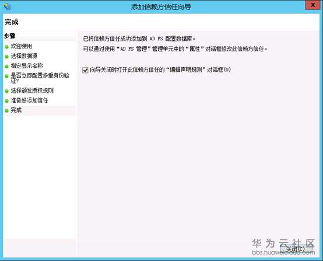This screenshot has width=323, height=261.
Task: Click the text 已将信赖方信任成功添加到 AD FS 配置数据库
Action: click(x=139, y=39)
